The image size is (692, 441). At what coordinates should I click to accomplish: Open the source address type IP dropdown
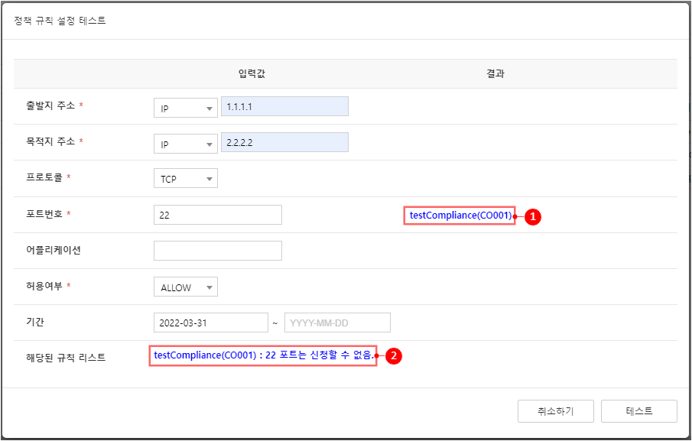coord(185,108)
